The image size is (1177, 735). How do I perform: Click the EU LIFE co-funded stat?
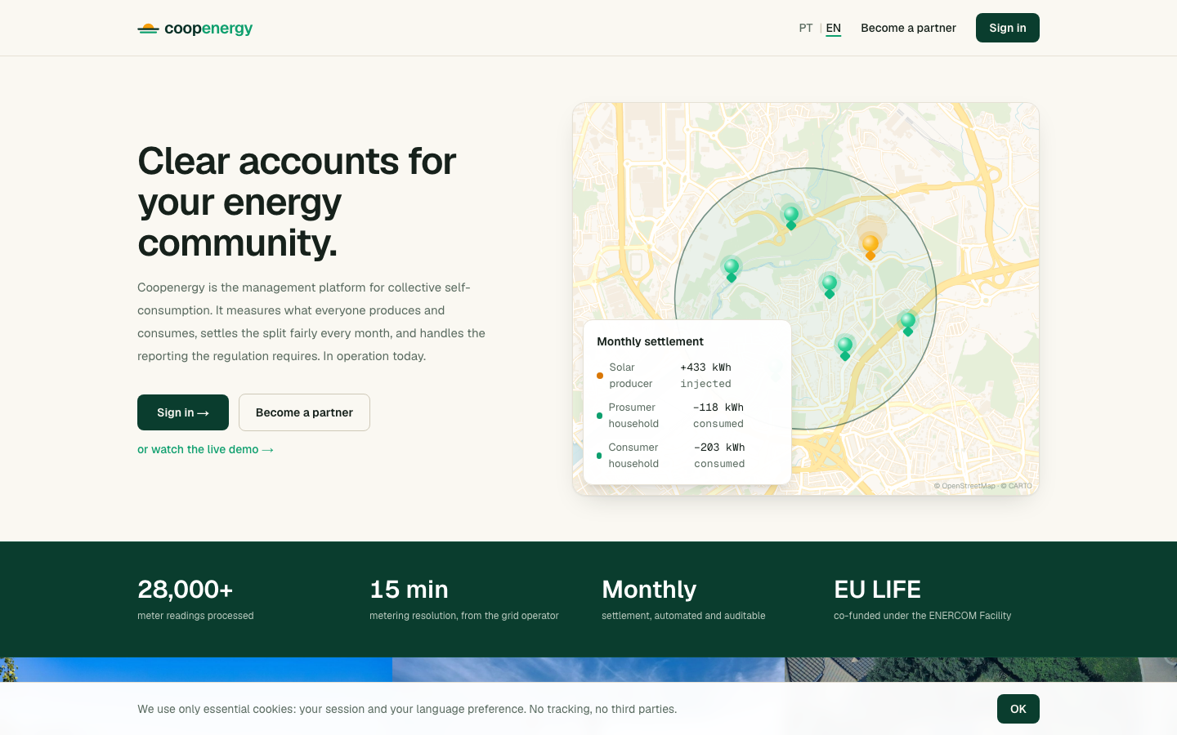(923, 599)
